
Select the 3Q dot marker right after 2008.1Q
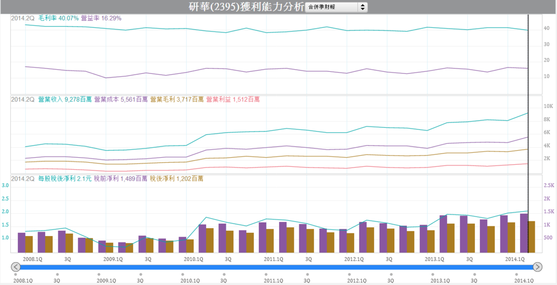click(x=57, y=274)
